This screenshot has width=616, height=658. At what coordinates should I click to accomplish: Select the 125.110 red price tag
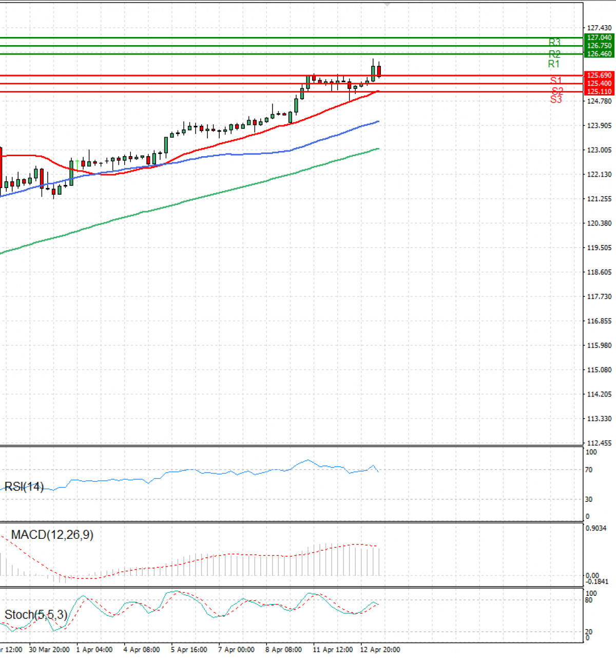coord(599,92)
